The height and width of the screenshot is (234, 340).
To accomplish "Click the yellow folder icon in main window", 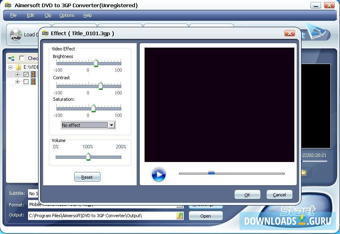I will [x=304, y=173].
